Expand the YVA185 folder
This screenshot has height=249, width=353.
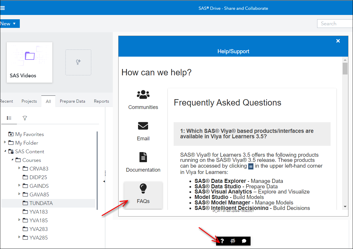tap(19, 220)
